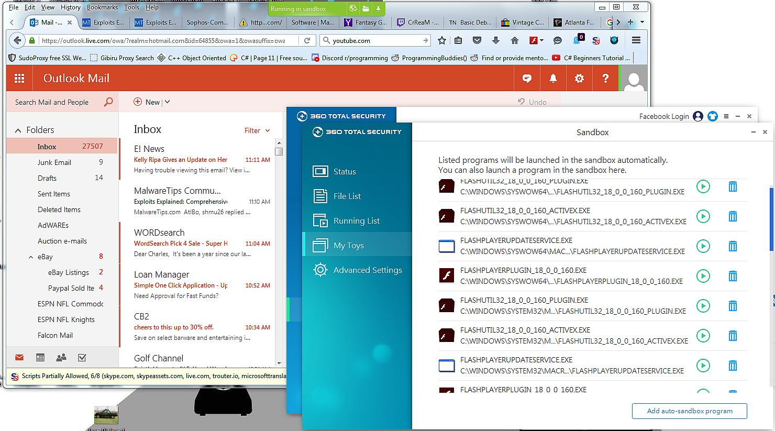Open Skype chat icon in Outlook header
775x431 pixels.
click(x=527, y=79)
